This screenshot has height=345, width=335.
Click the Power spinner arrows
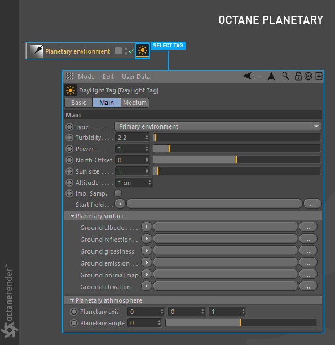click(x=147, y=149)
